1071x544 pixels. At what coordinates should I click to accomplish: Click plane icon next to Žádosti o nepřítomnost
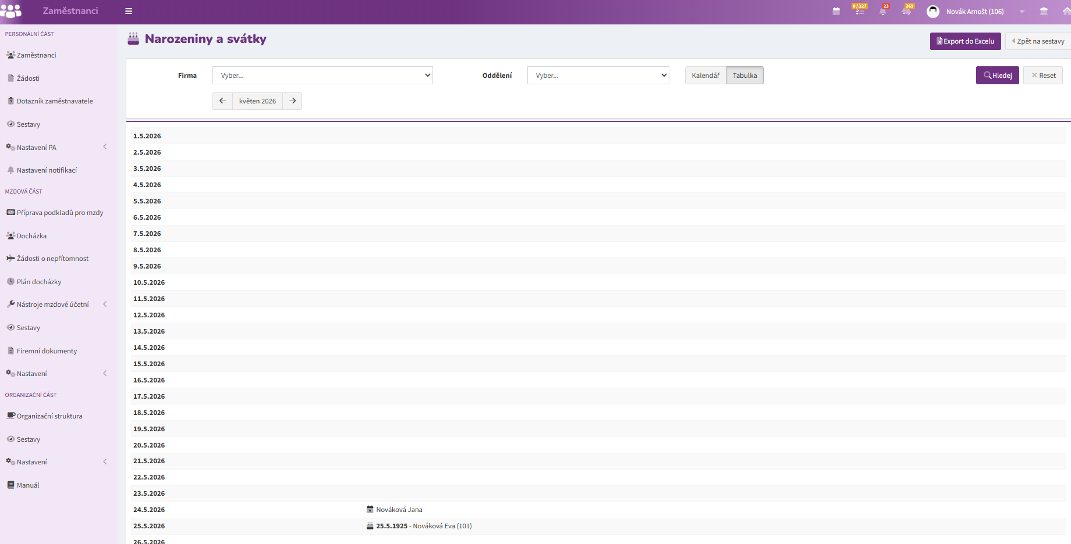tap(10, 258)
